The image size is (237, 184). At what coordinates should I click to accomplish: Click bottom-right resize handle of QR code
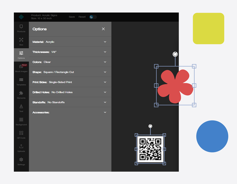(x=164, y=163)
